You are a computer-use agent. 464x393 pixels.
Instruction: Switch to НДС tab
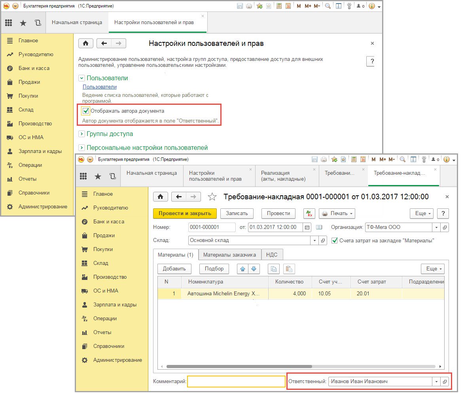click(x=272, y=255)
